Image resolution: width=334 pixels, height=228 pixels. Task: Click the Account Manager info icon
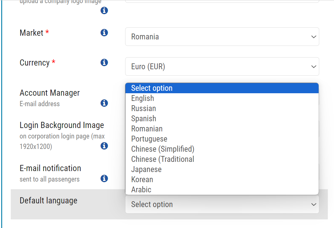[104, 103]
